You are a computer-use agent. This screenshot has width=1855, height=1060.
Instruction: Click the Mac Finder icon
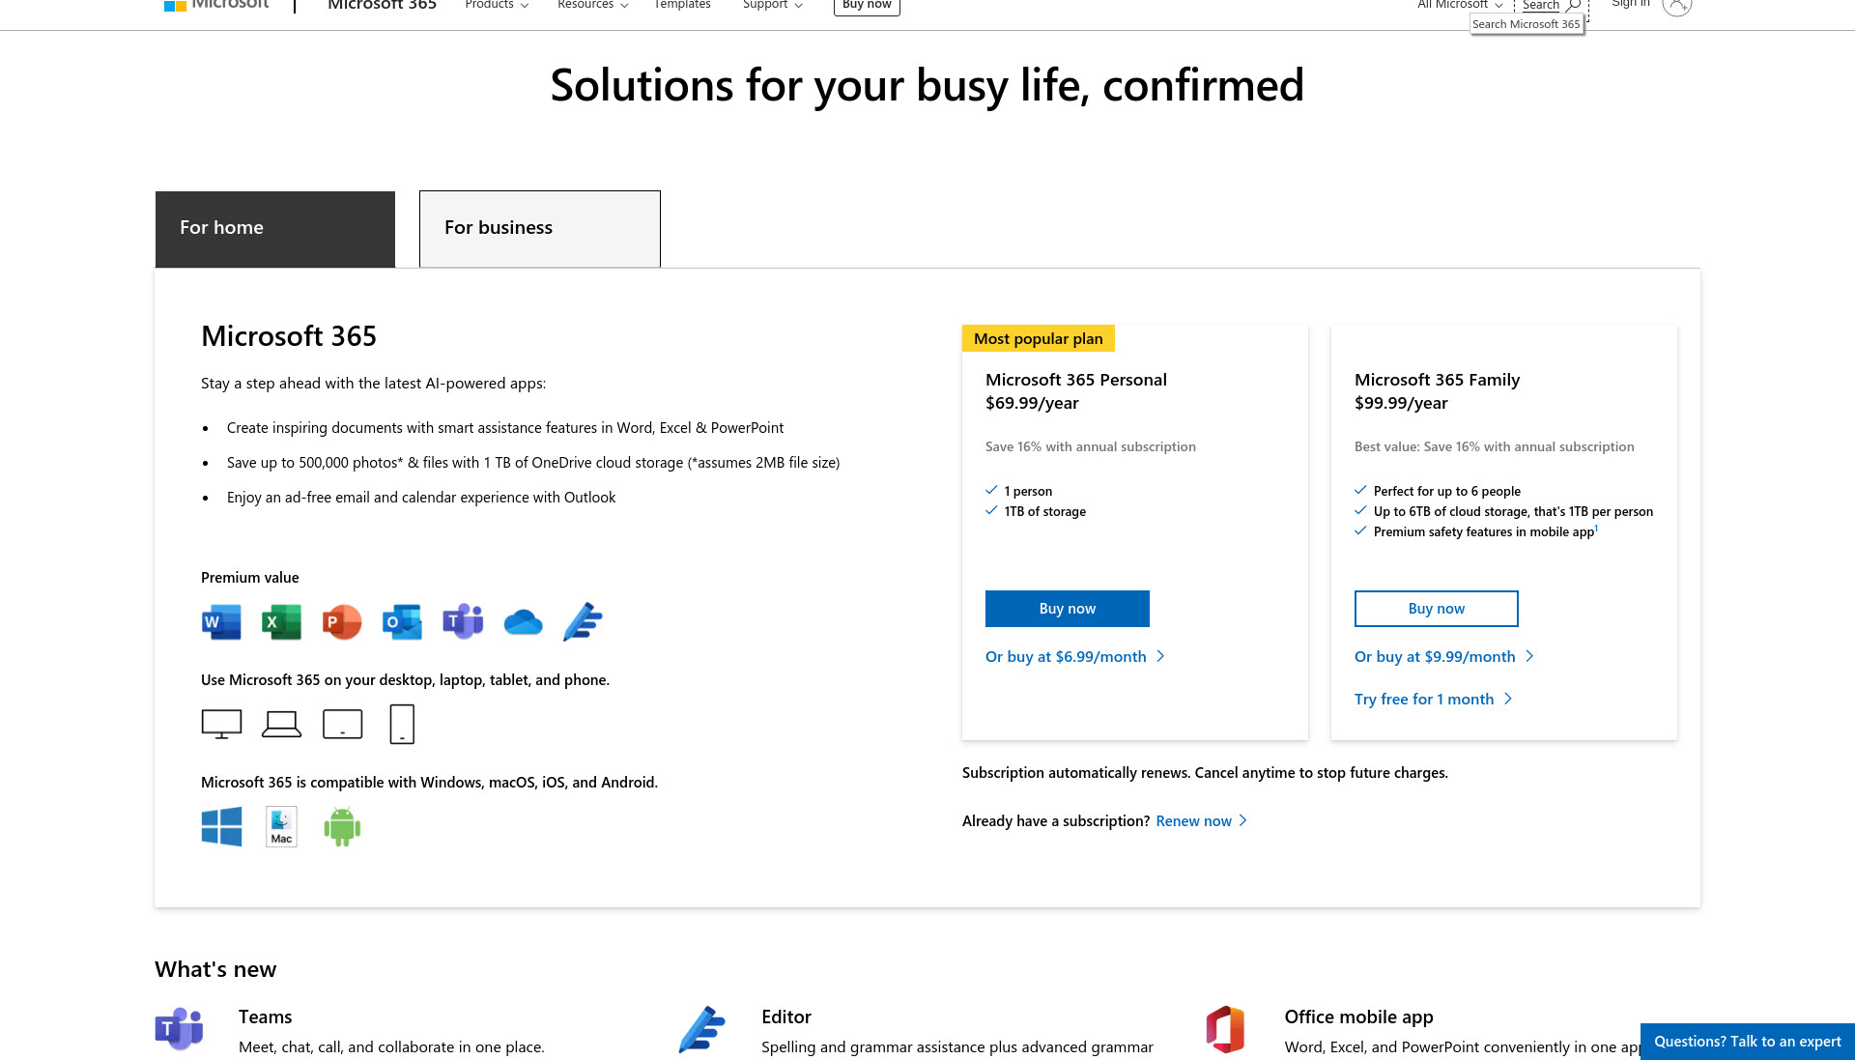[281, 827]
